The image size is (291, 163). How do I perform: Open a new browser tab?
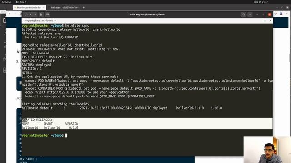pyautogui.click(x=84, y=8)
